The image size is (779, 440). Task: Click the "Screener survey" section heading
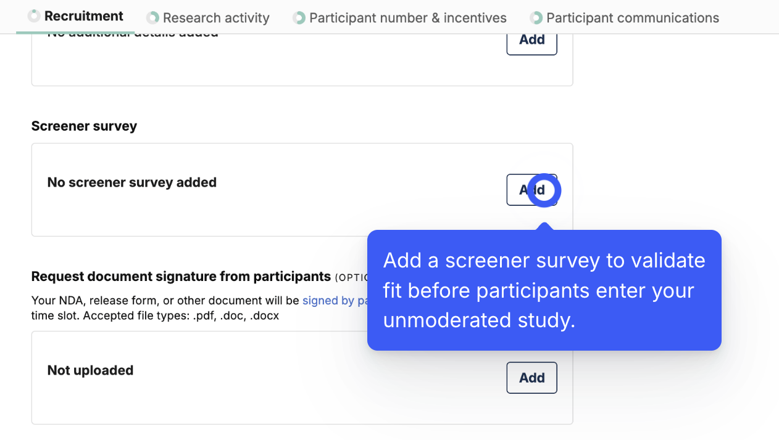click(84, 126)
